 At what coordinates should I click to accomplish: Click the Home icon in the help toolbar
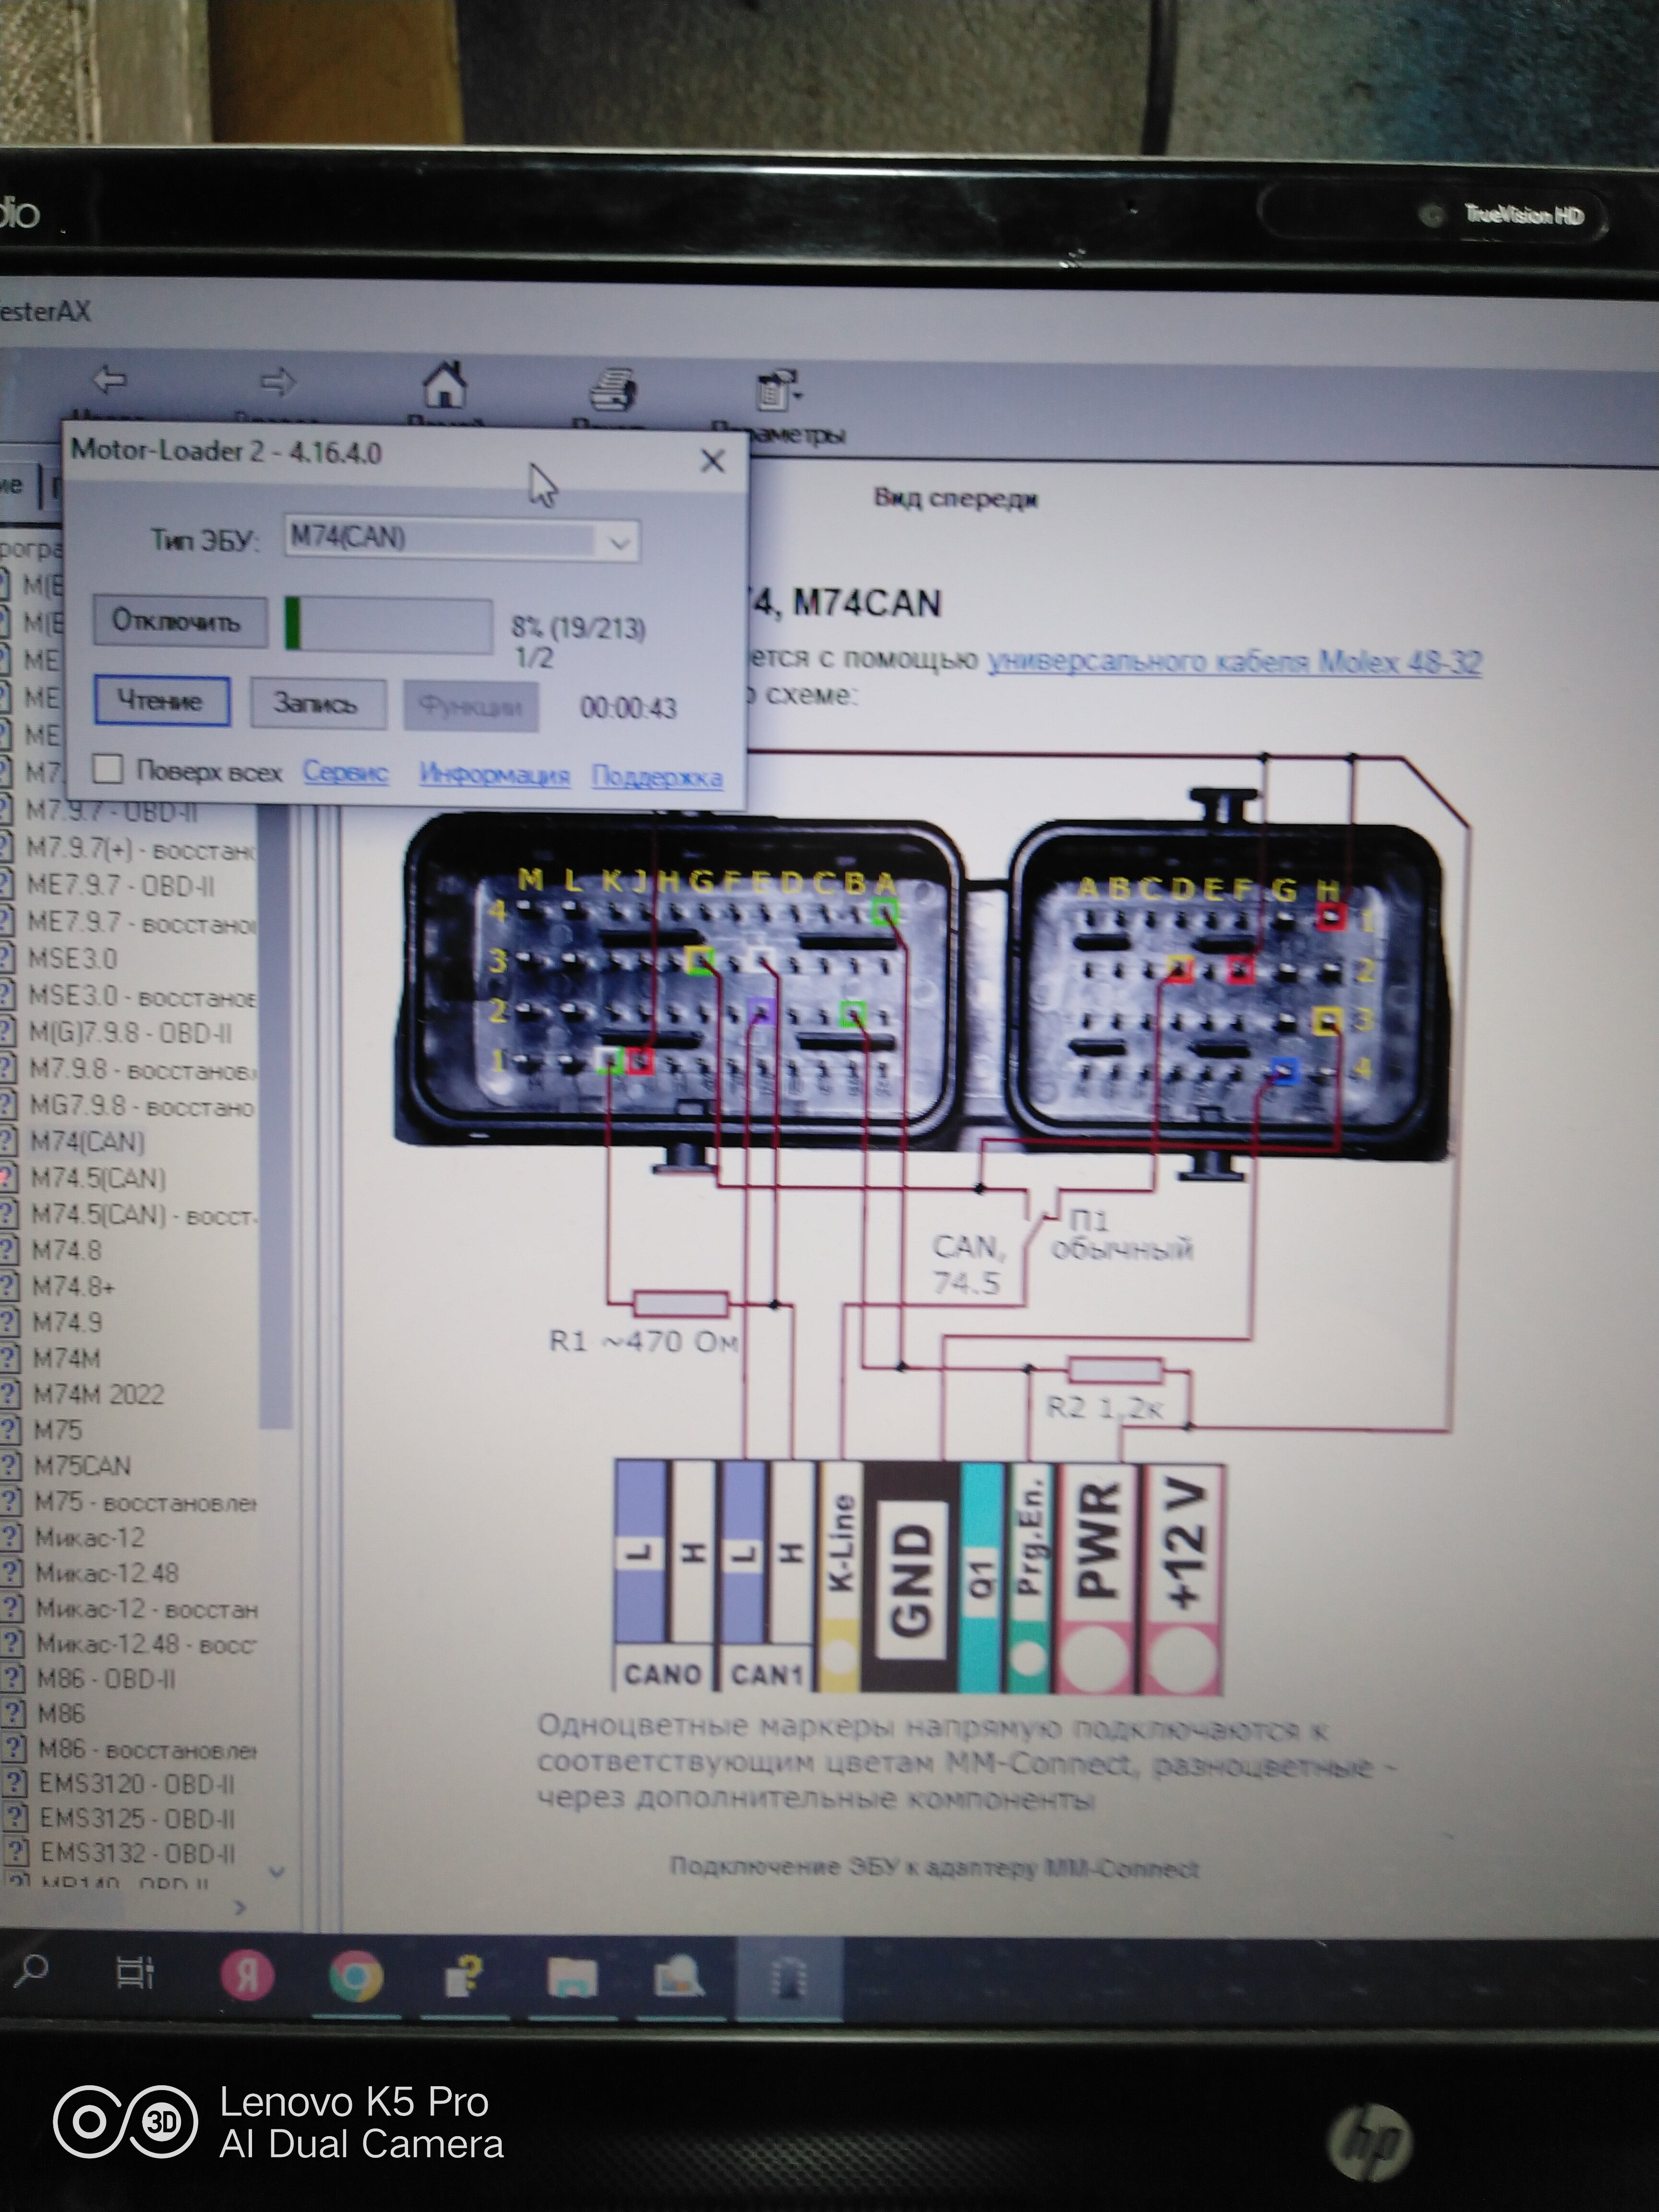coord(445,386)
